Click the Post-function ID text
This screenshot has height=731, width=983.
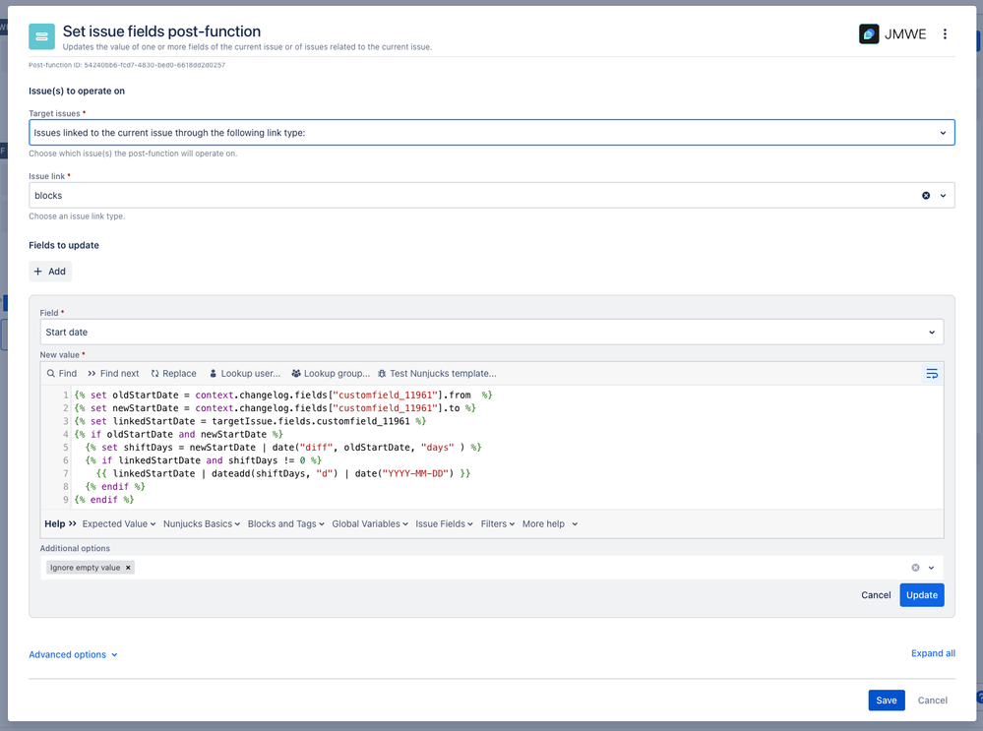tap(127, 65)
